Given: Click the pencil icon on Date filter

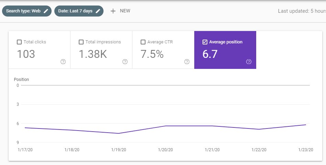Looking at the screenshot, I should click(x=98, y=11).
